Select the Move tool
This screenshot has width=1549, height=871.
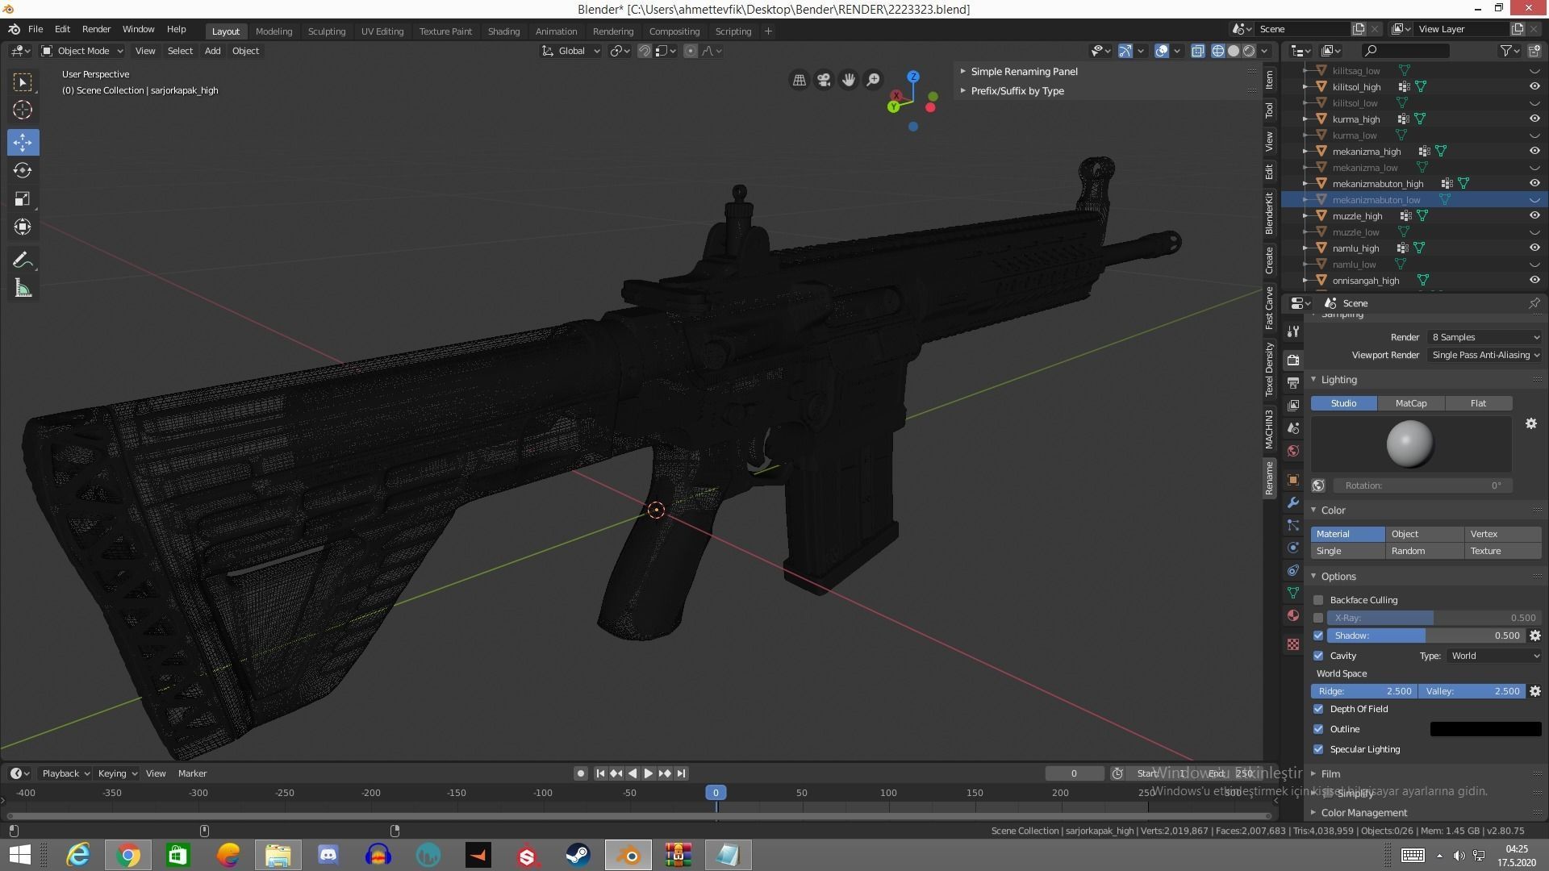pos(23,142)
